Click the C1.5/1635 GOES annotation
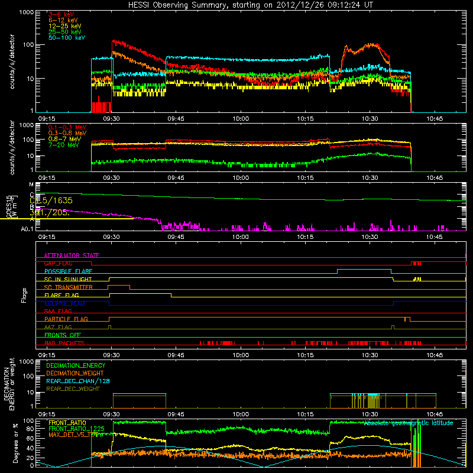The height and width of the screenshot is (473, 473). [51, 200]
